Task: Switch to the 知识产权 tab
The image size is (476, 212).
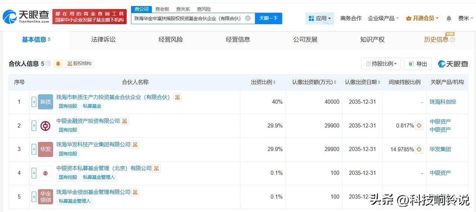Action: click(372, 39)
